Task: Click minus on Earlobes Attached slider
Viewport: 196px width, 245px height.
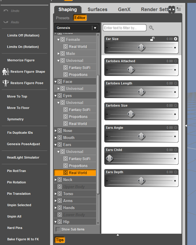Action: pyautogui.click(x=107, y=70)
